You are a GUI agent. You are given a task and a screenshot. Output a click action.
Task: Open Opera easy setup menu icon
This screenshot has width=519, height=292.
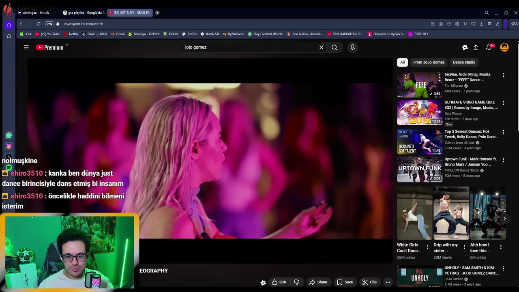489,24
